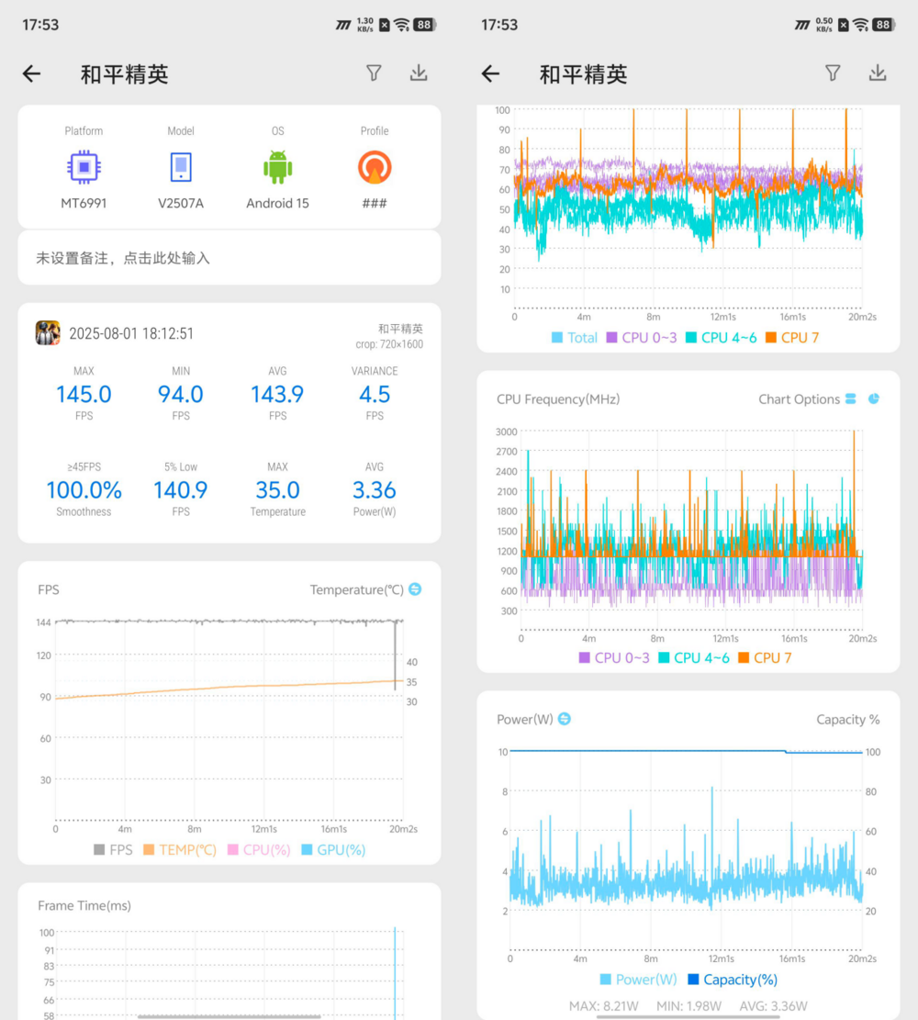This screenshot has height=1020, width=918.
Task: Tap the CPU Frequency(MHz) chart title
Action: pos(558,399)
